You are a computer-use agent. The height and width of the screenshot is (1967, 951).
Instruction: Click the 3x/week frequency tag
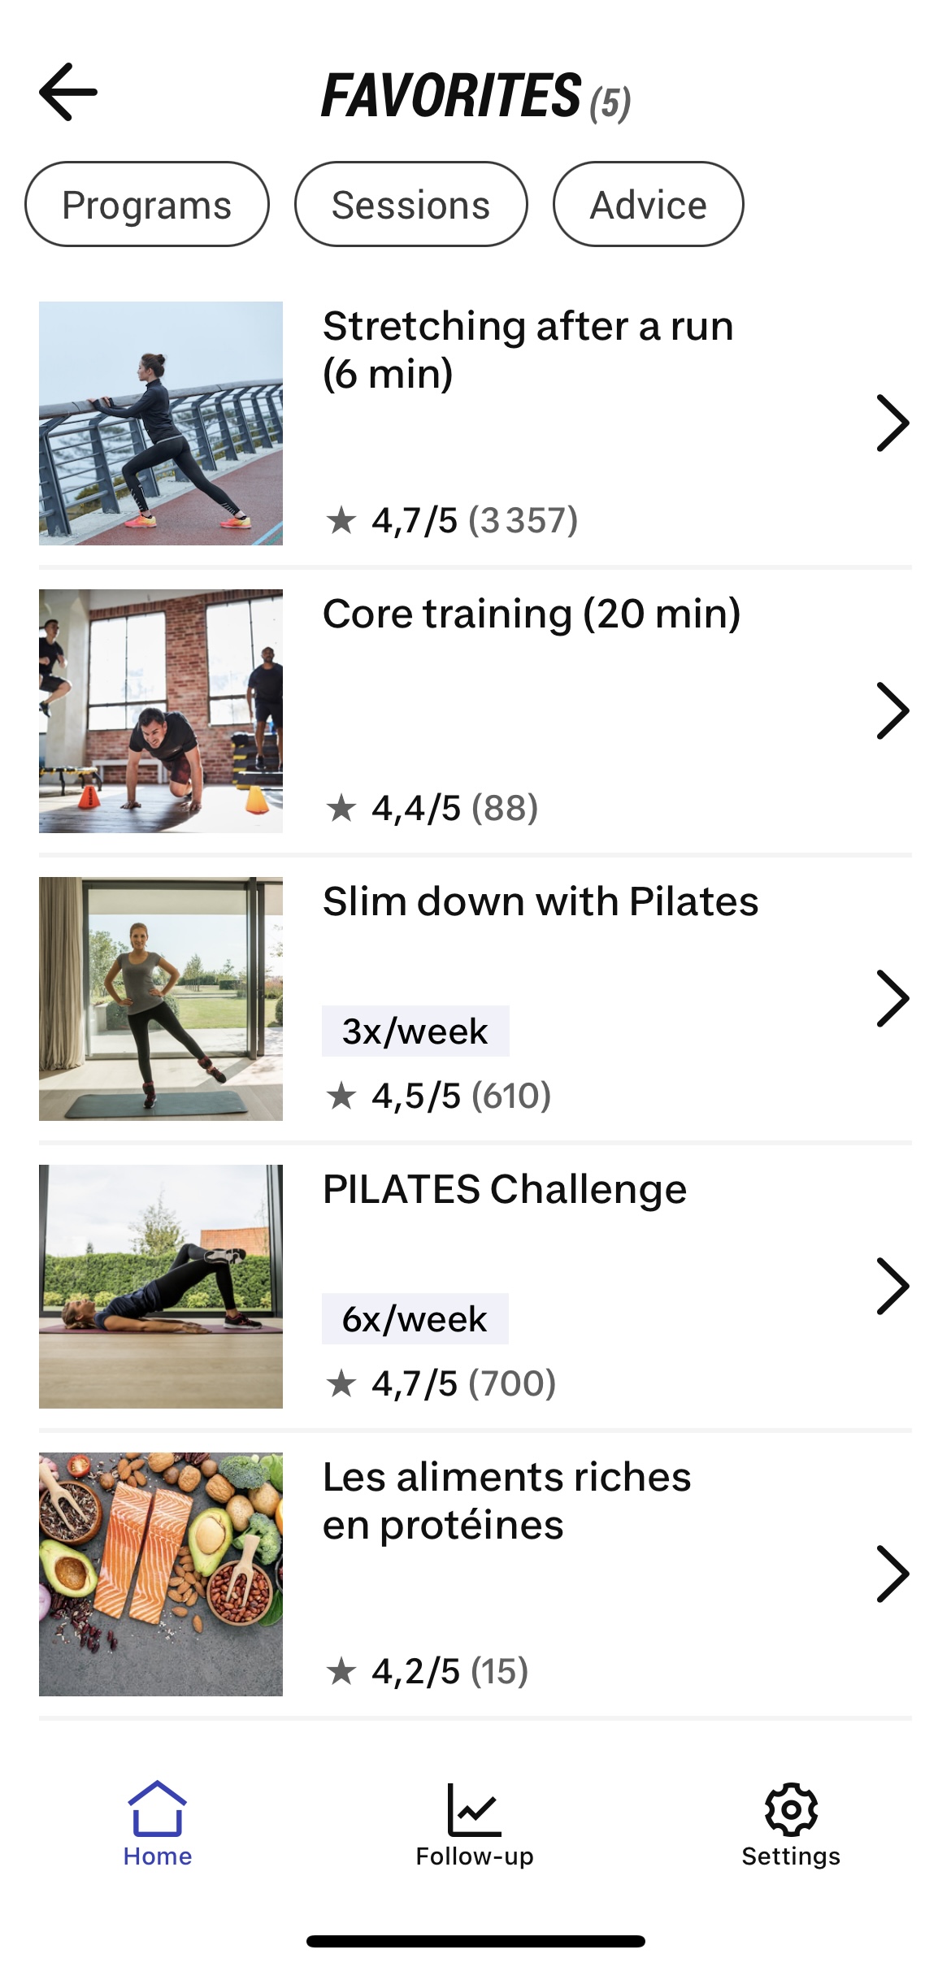click(x=415, y=1031)
